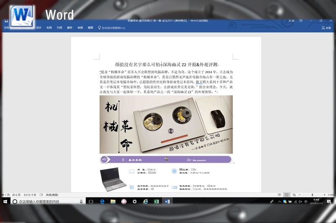Minimize the Word window
The height and width of the screenshot is (223, 336).
pyautogui.click(x=311, y=21)
